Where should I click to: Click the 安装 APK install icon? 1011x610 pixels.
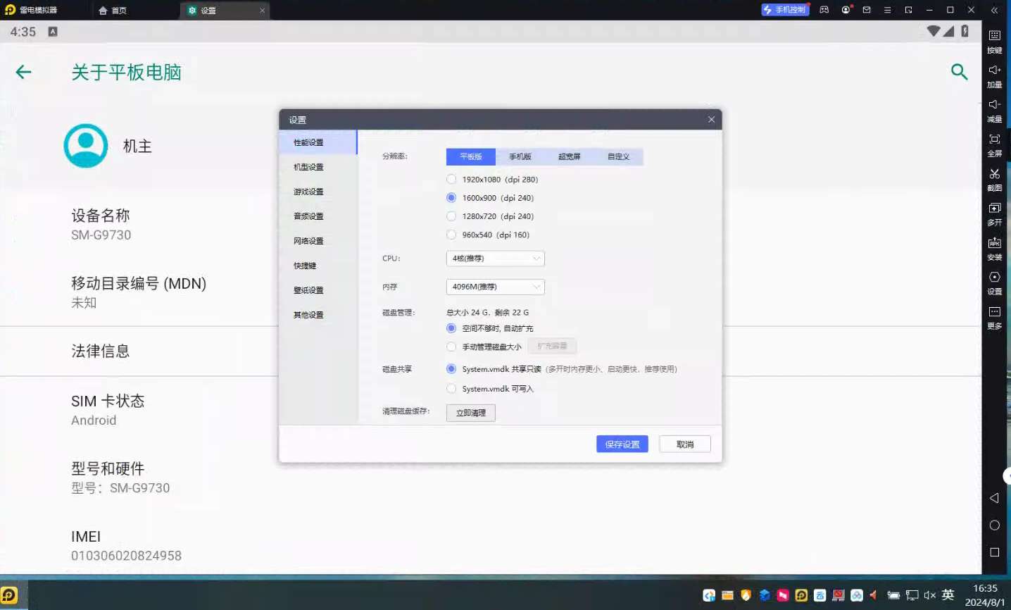pos(994,243)
